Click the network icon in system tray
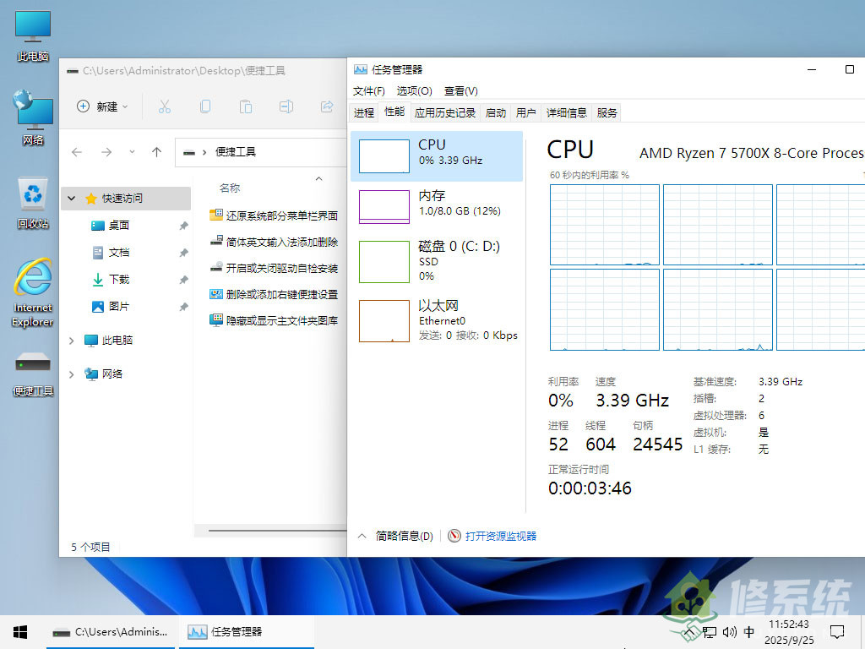The height and width of the screenshot is (649, 865). coord(710,632)
